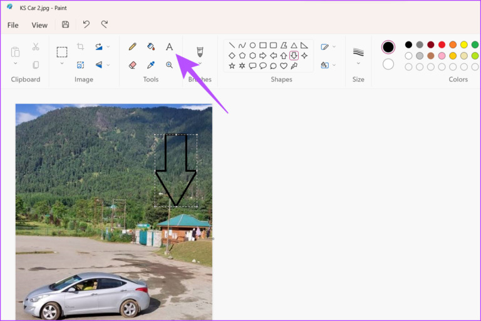Select the Text tool
The height and width of the screenshot is (321, 481).
[x=169, y=46]
